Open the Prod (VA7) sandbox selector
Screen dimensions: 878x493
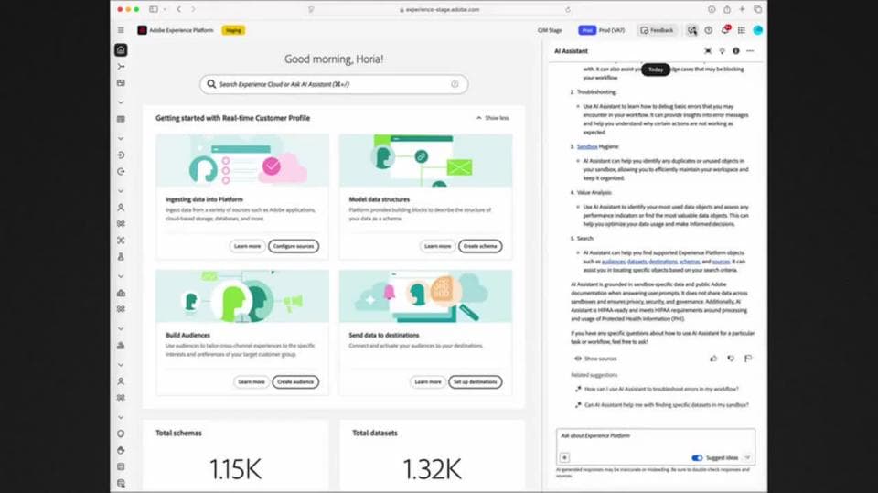(602, 30)
